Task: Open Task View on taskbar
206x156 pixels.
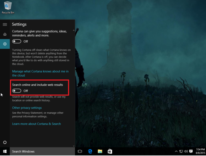Action: click(80, 151)
